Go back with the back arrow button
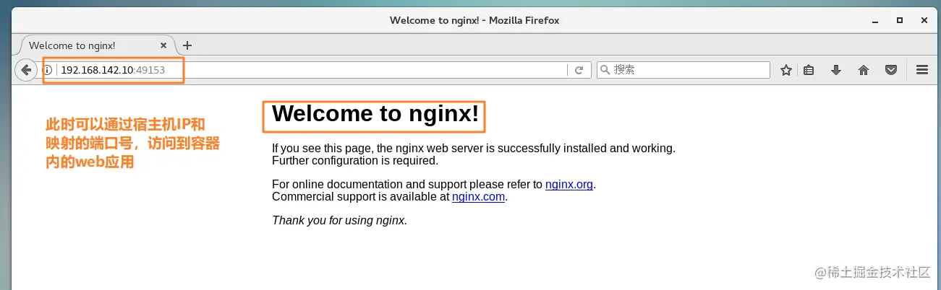Viewport: 941px width, 290px height. (26, 70)
